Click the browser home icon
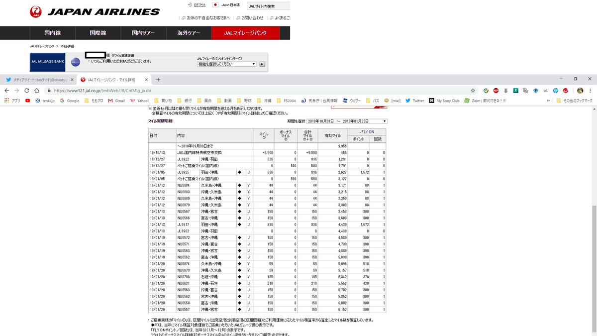This screenshot has height=336, width=597. click(37, 91)
